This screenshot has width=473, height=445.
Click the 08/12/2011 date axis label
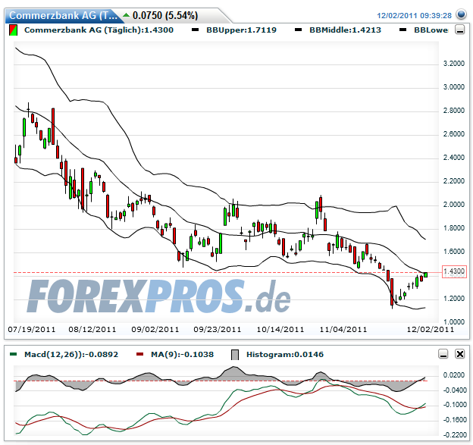pyautogui.click(x=92, y=329)
